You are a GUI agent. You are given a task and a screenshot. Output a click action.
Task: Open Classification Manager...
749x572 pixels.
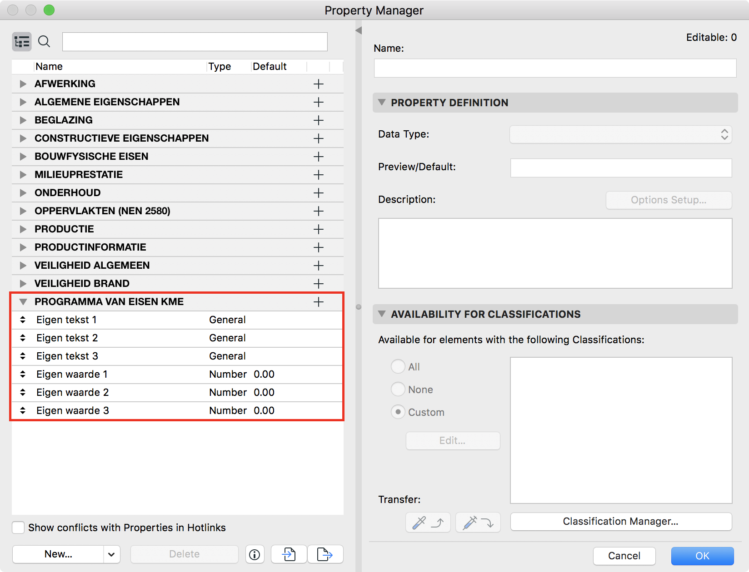coord(621,522)
